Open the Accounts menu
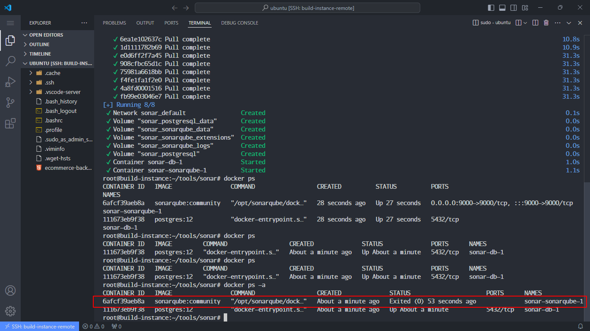 [x=10, y=290]
